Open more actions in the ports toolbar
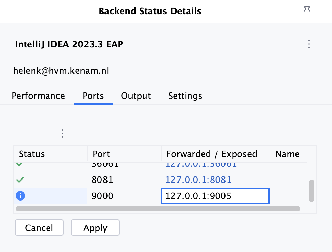 pyautogui.click(x=62, y=133)
